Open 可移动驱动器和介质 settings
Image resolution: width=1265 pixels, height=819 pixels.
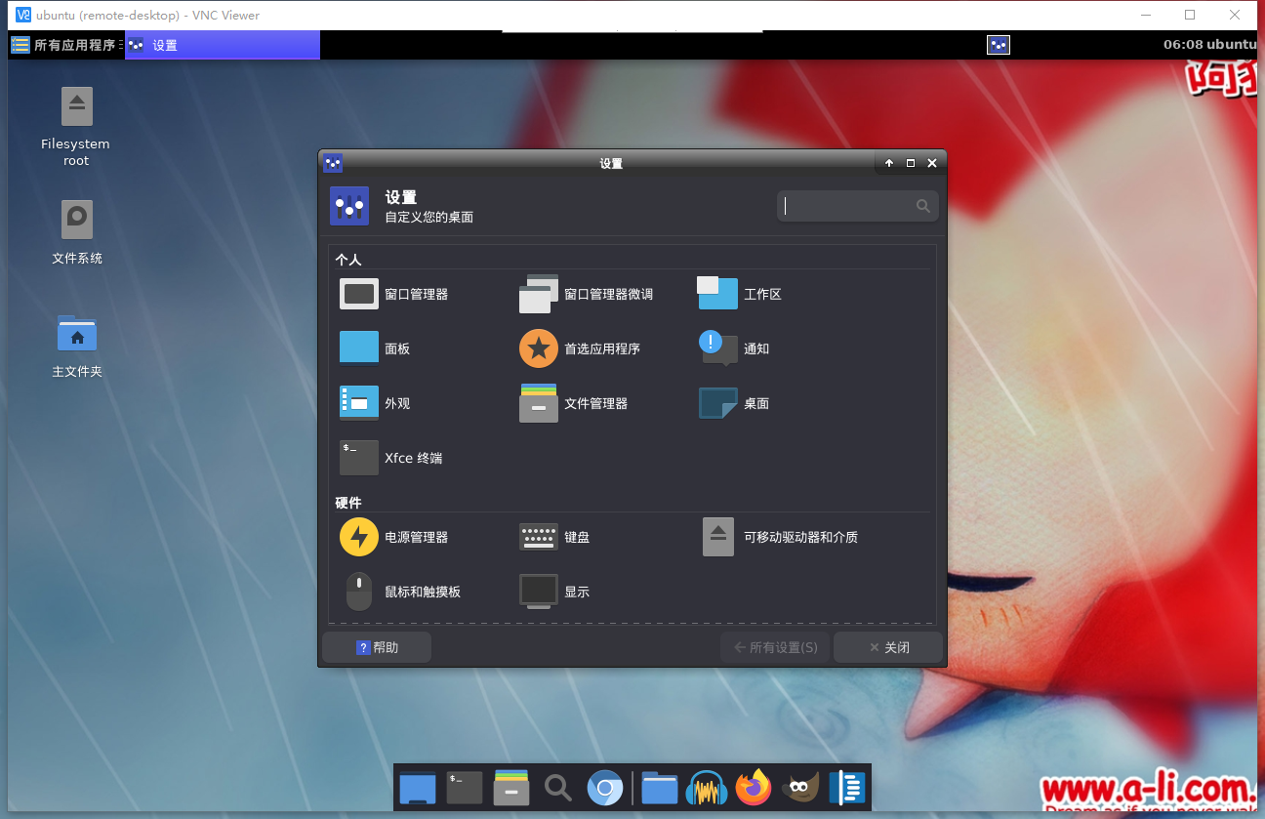(x=779, y=537)
